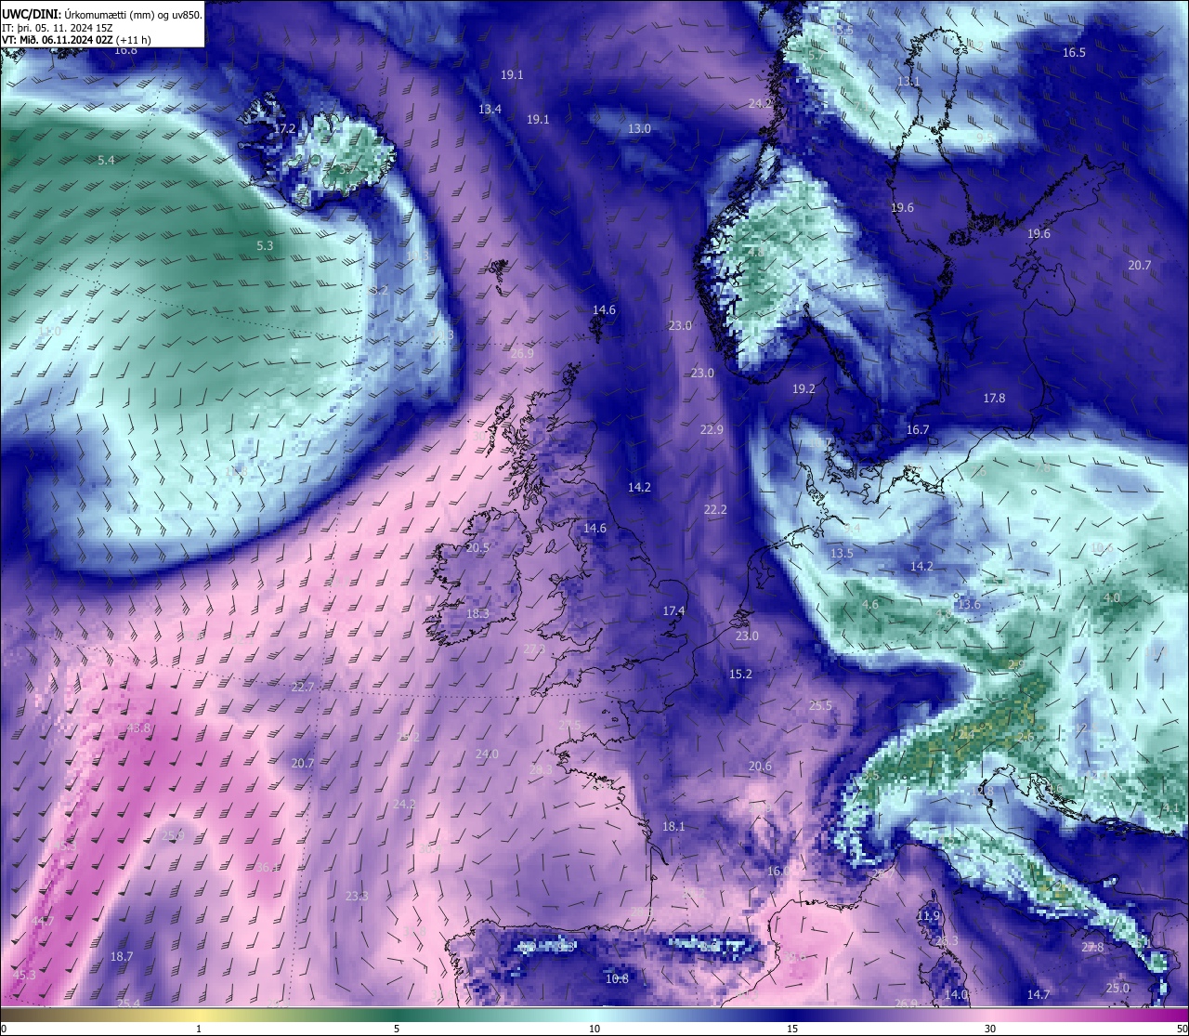Select the 22.7 value in the Atlantic
Screen dimensions: 1189x1036
pyautogui.click(x=303, y=687)
